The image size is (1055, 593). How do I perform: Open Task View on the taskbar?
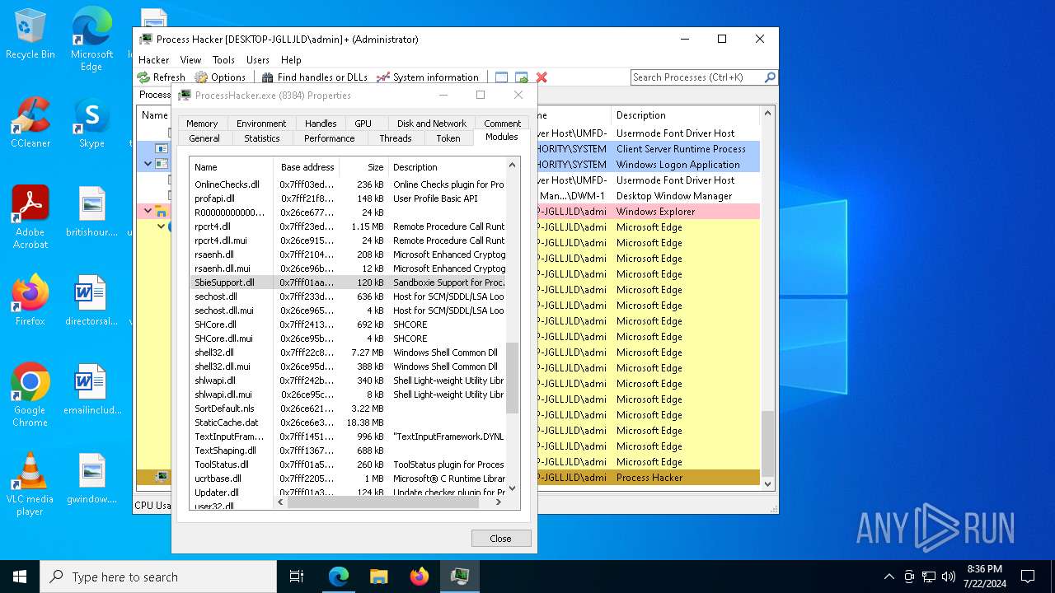(297, 577)
